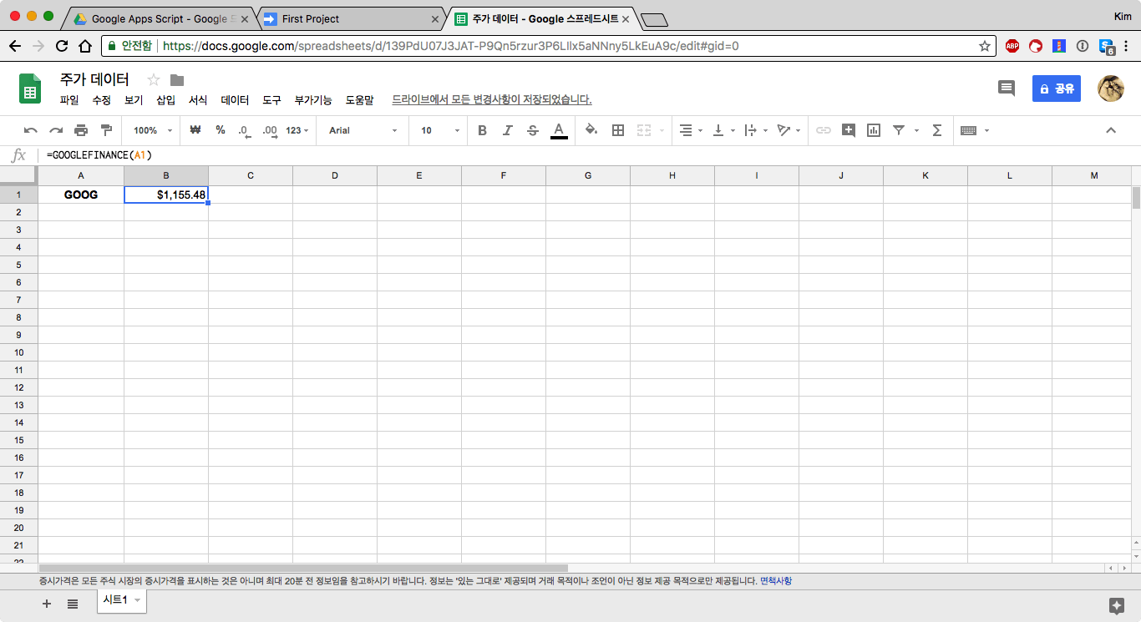The image size is (1141, 622).
Task: Click the undo arrow in toolbar
Action: 31,130
